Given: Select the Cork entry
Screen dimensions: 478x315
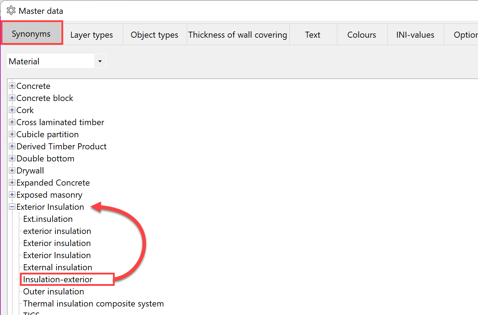Looking at the screenshot, I should click(x=25, y=110).
